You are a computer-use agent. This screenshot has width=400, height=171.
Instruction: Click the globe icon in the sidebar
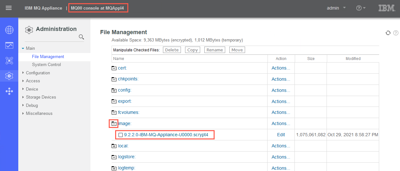point(9,30)
